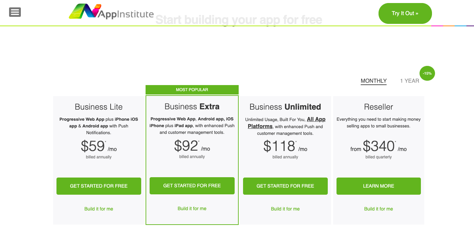
Task: Click the $92 Business Extra price
Action: [186, 146]
